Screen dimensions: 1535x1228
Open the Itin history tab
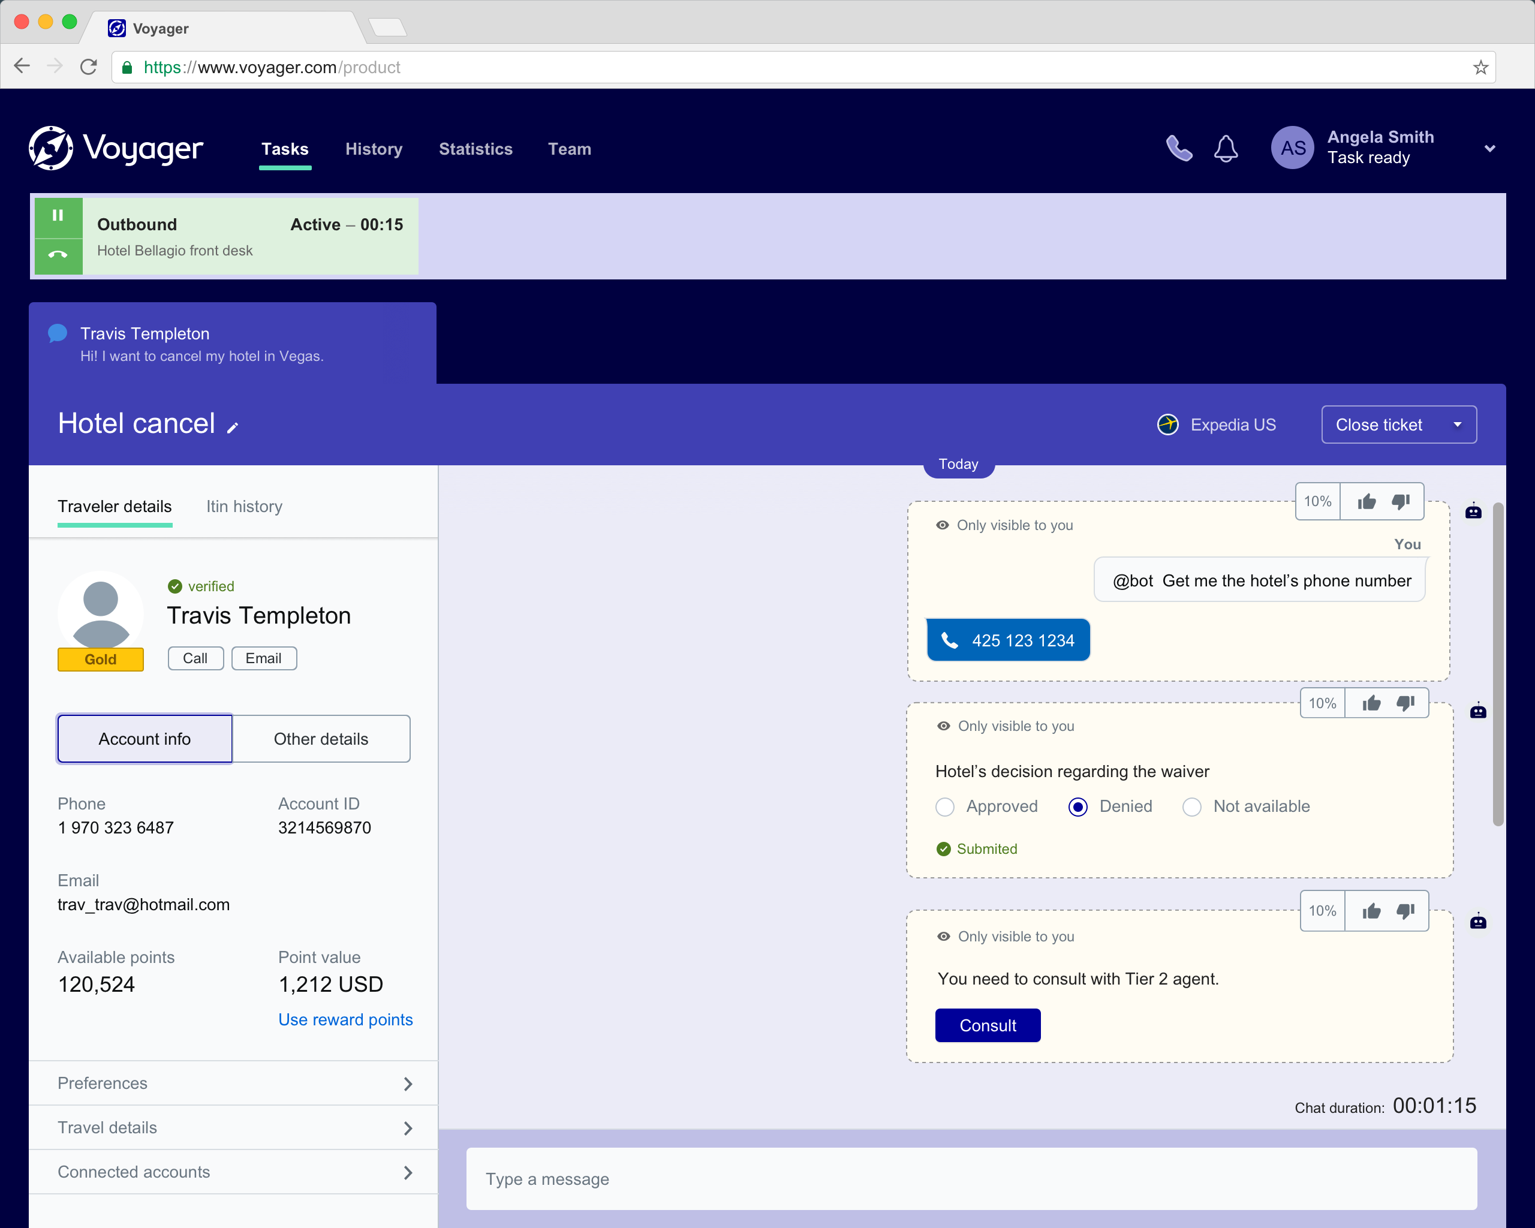(x=244, y=506)
